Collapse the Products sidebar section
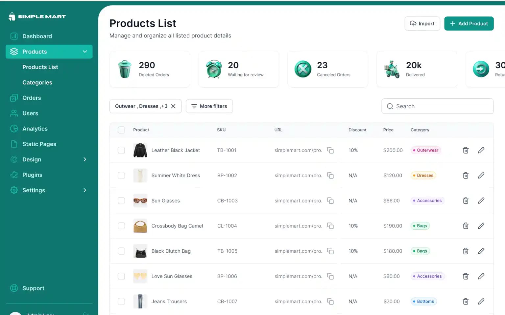 85,52
